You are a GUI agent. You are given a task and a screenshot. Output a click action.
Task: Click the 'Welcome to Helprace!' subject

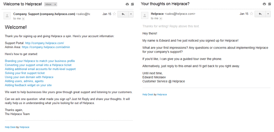point(23,4)
